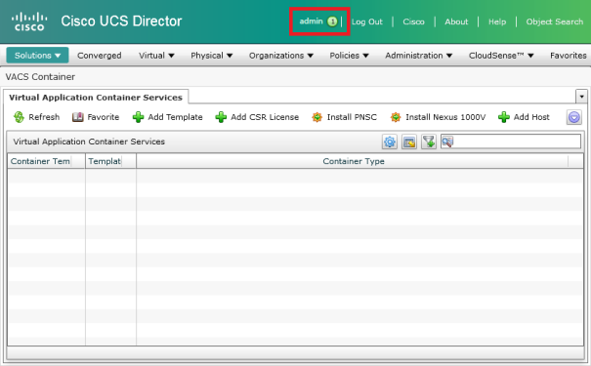Viewport: 591px width, 366px height.
Task: Open the CloudSense dropdown menu
Action: click(x=501, y=56)
